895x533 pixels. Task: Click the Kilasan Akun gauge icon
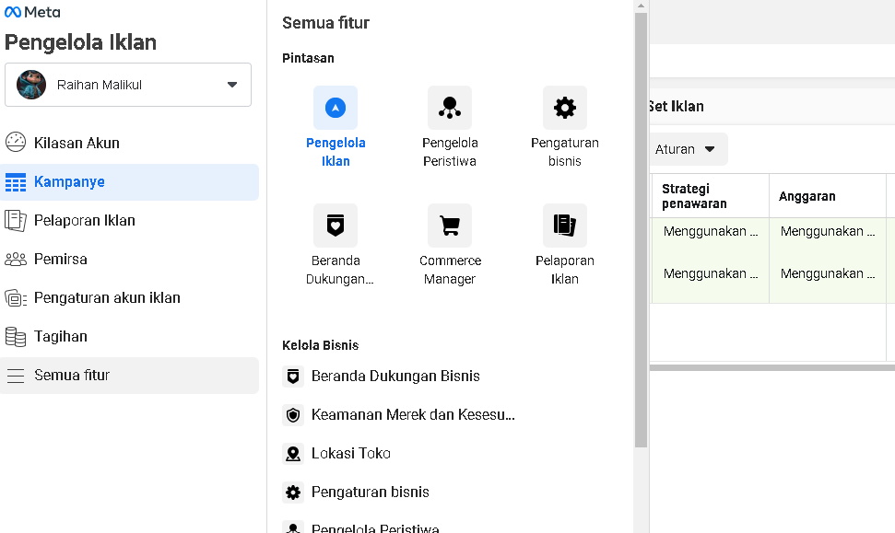16,142
